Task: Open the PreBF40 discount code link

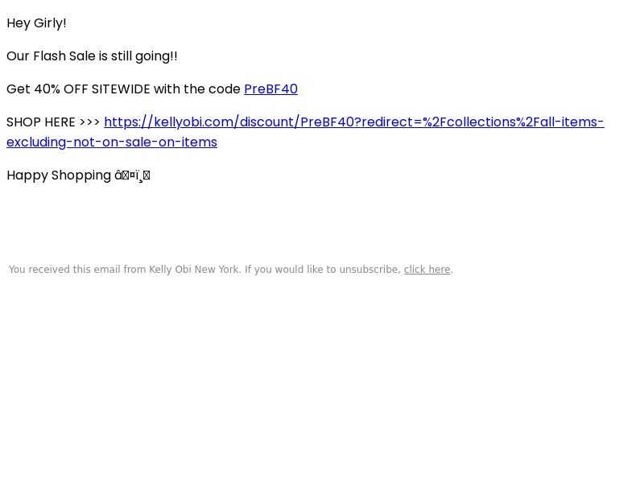Action: (x=270, y=89)
